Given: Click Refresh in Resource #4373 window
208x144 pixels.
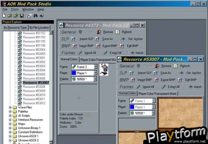Looking at the screenshot, I should [x=124, y=32].
